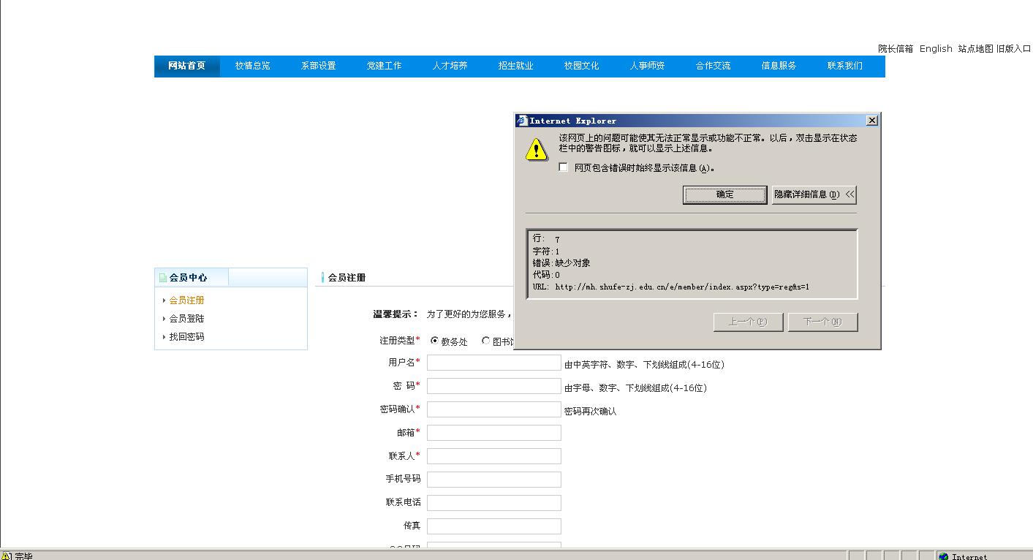This screenshot has height=560, width=1033.
Task: Click the 行: 7 line in error details
Action: (546, 239)
